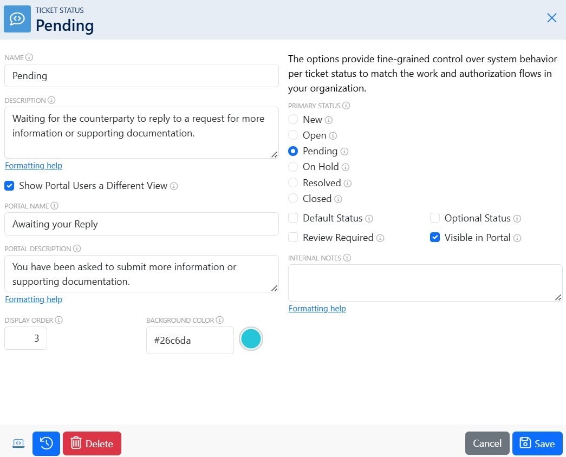Save the ticket status changes
This screenshot has width=566, height=457.
pyautogui.click(x=537, y=443)
